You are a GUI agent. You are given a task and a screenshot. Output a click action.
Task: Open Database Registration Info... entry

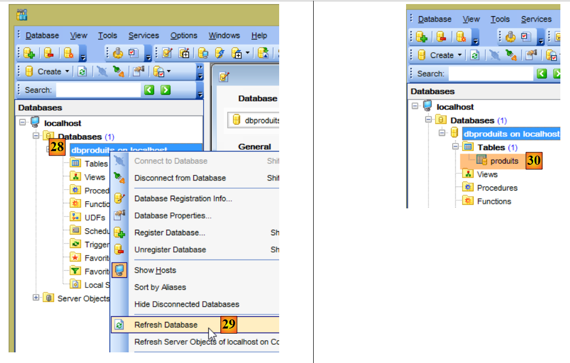[183, 199]
